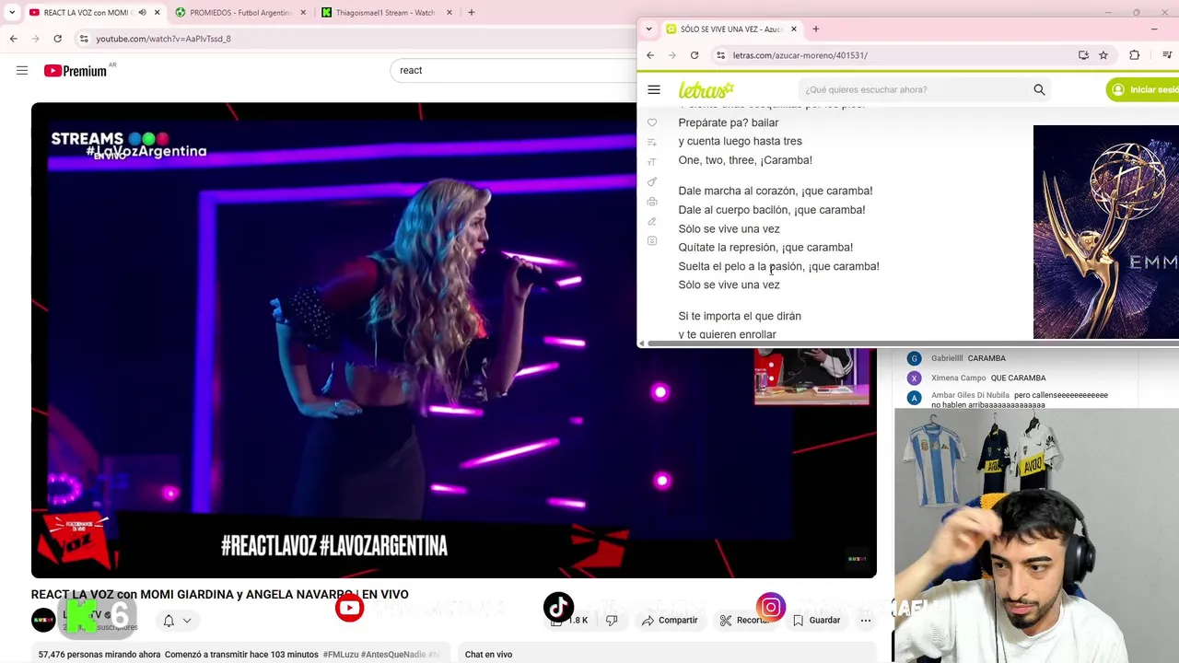Open the tab search dropdown in YouTube window
The width and height of the screenshot is (1179, 663).
(x=12, y=13)
